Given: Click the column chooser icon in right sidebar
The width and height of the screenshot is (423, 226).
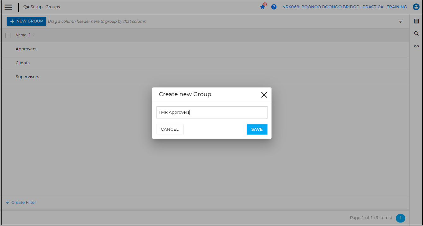Looking at the screenshot, I should (x=416, y=21).
